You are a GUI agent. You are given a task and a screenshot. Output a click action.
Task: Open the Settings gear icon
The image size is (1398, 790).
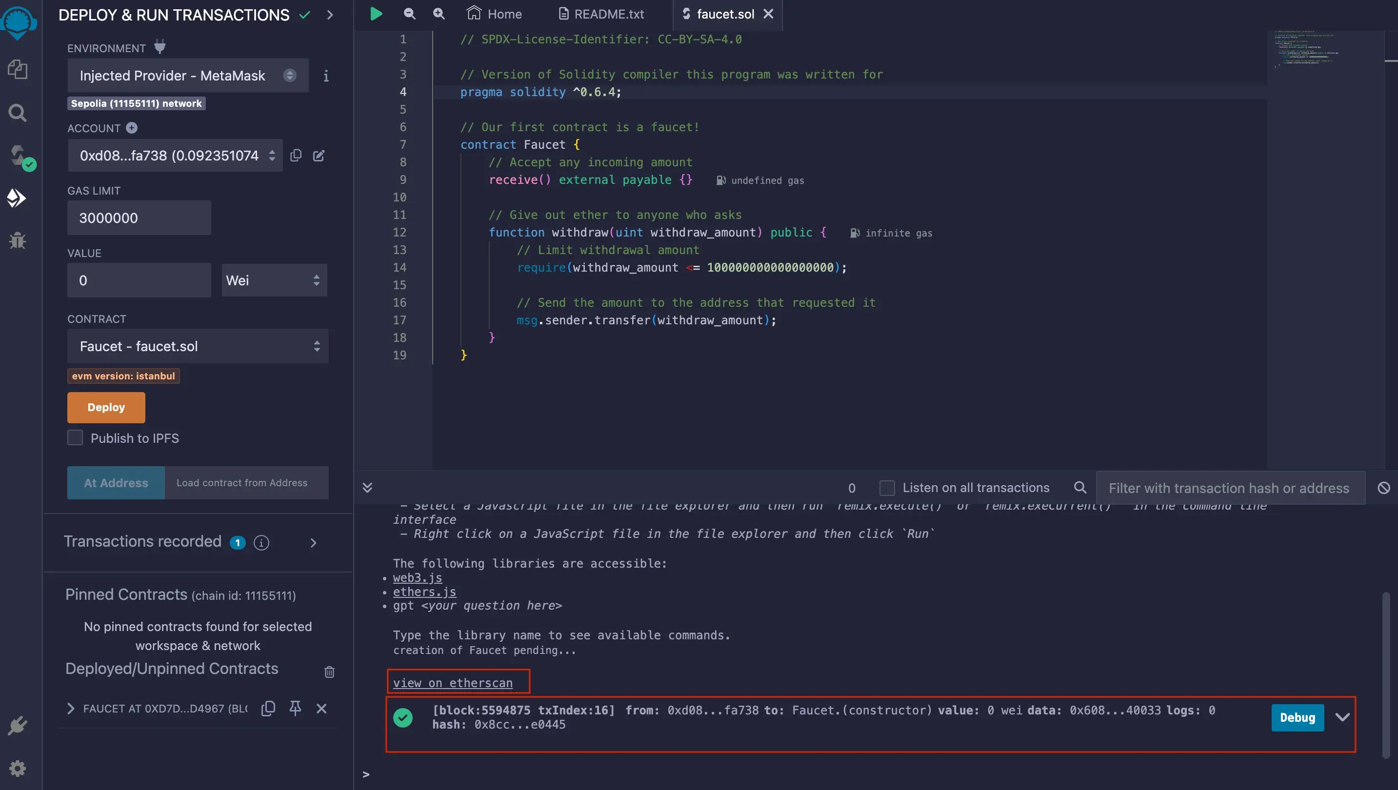point(18,768)
